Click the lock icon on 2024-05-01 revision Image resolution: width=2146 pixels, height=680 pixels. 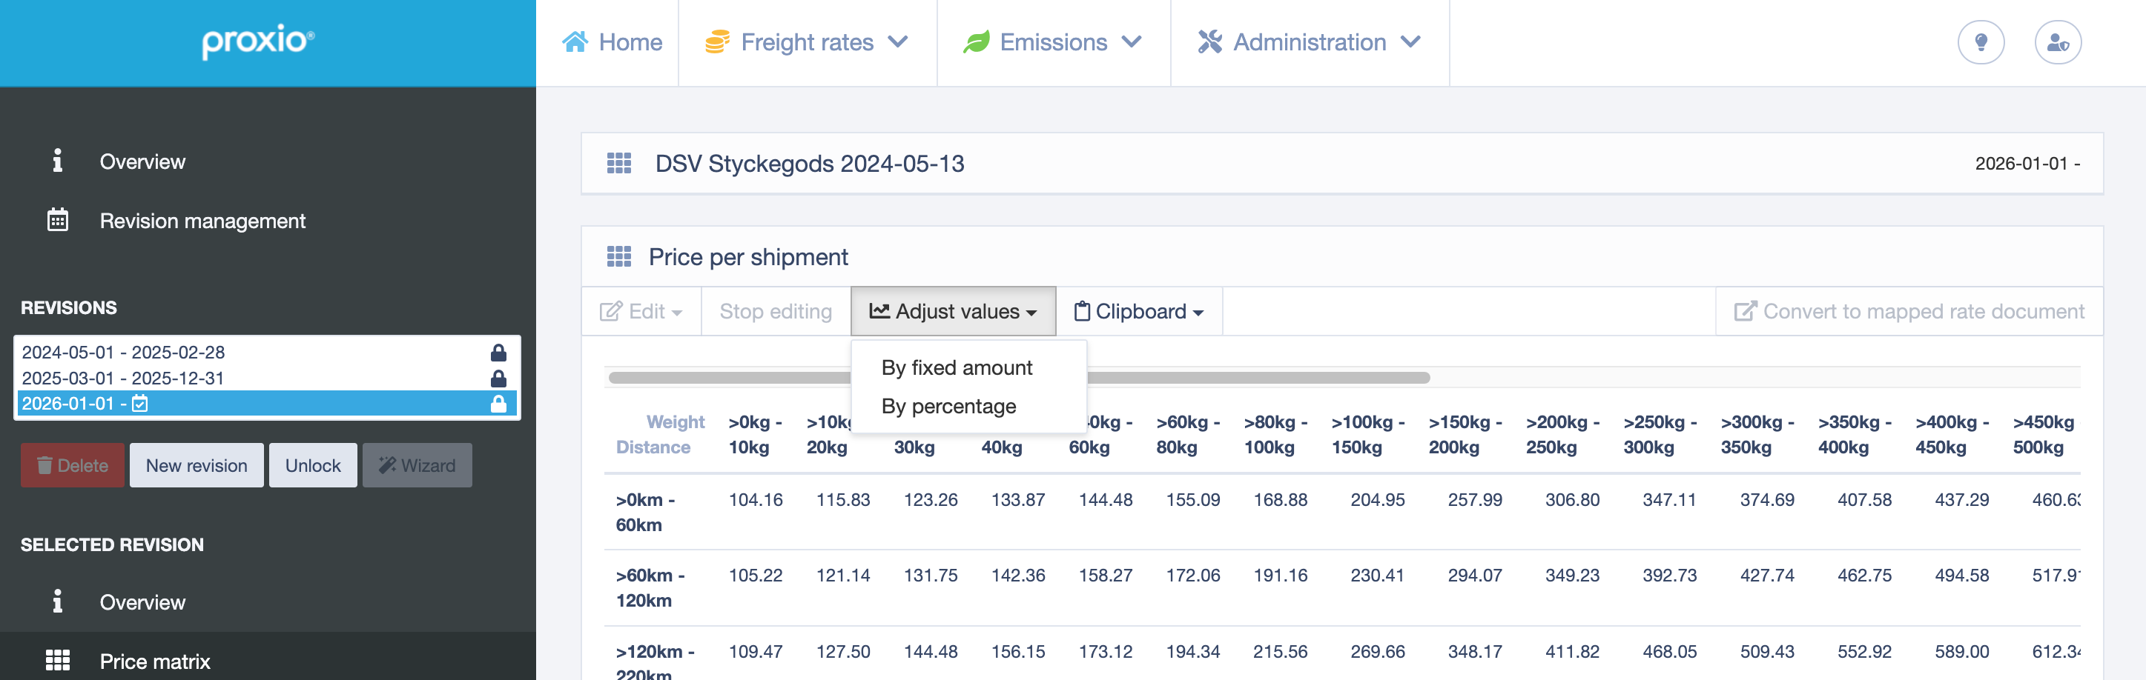498,352
